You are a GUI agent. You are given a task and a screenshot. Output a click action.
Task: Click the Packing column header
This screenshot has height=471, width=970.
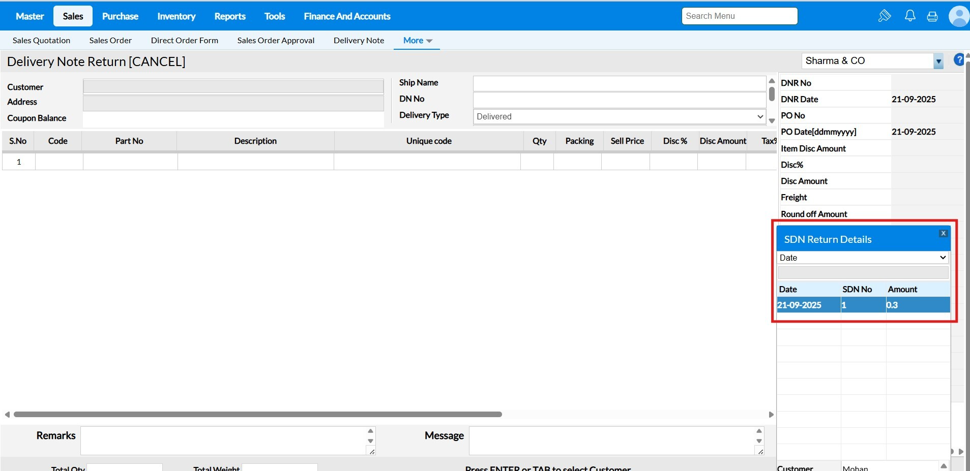pos(579,141)
